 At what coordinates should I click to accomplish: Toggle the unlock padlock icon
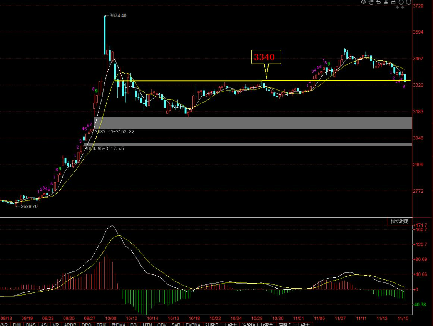(x=393, y=2)
